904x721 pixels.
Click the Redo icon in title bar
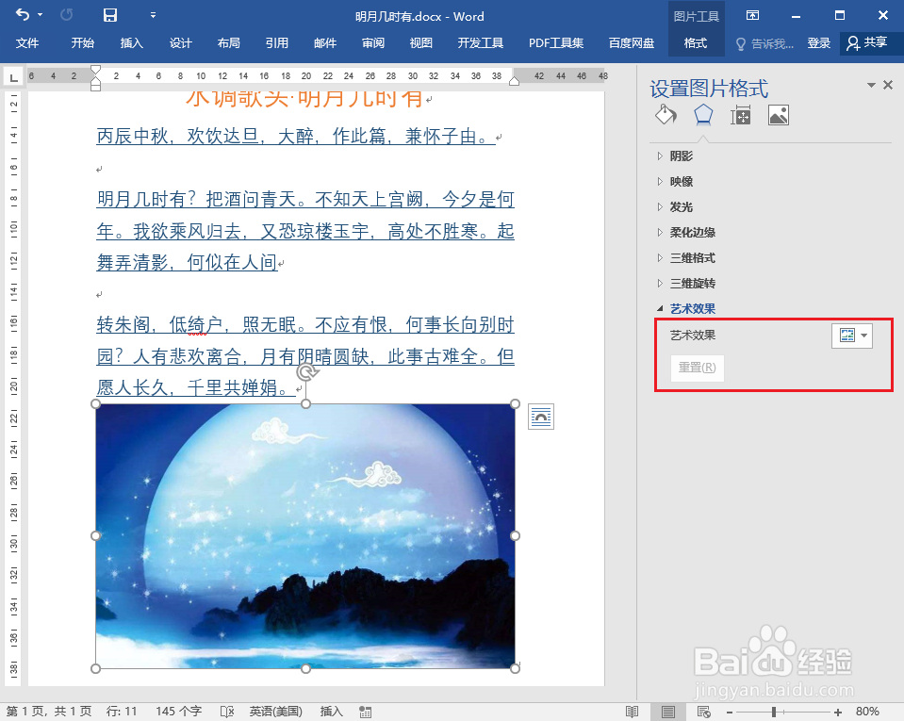tap(67, 15)
